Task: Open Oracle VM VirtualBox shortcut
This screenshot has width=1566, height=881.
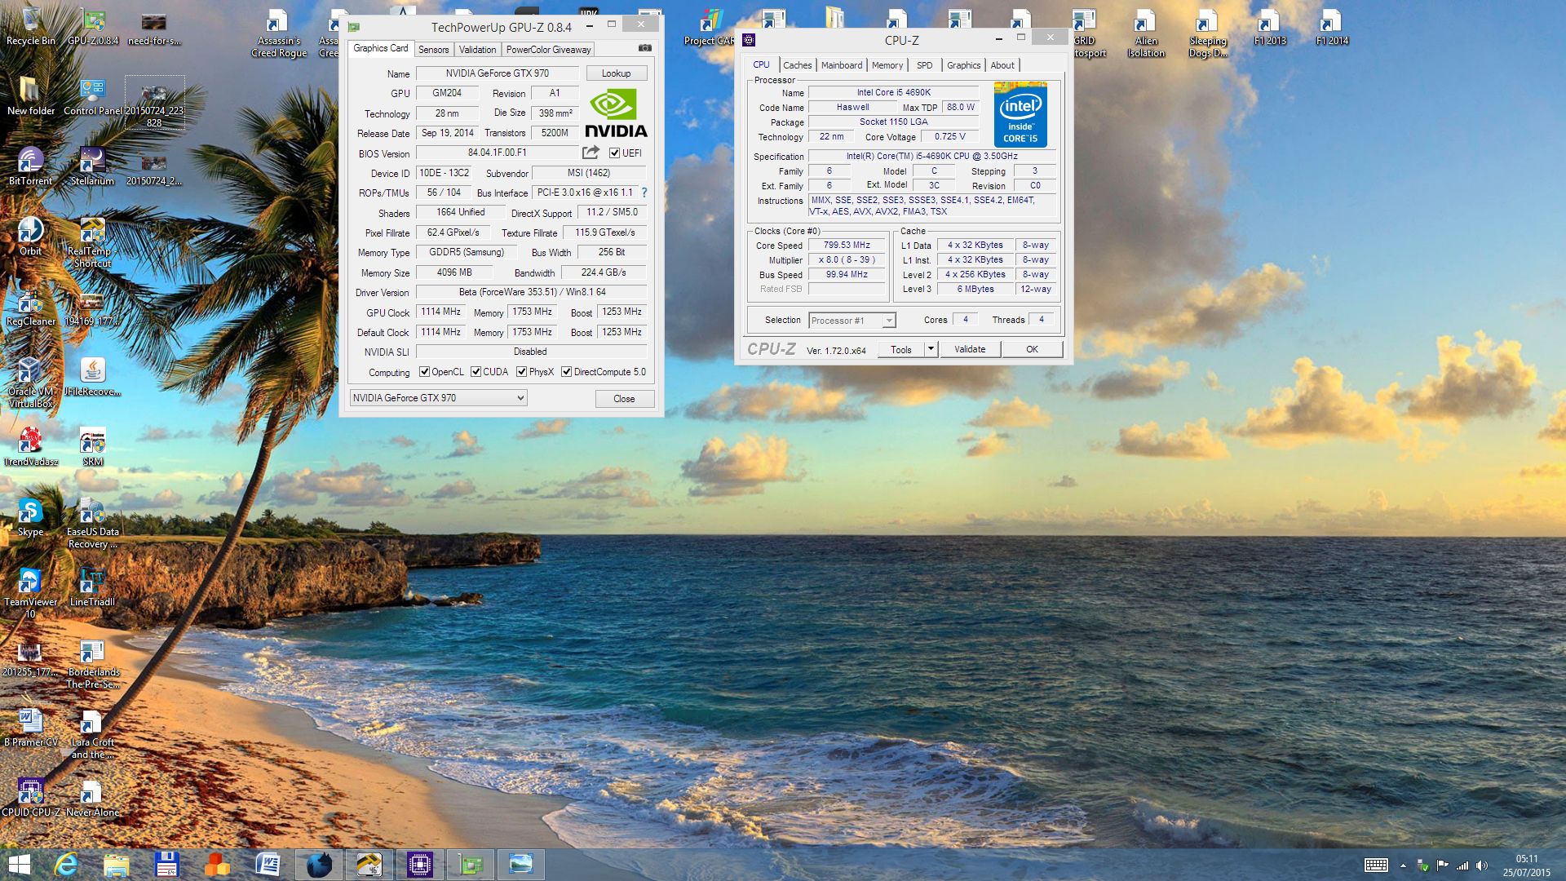Action: point(30,383)
